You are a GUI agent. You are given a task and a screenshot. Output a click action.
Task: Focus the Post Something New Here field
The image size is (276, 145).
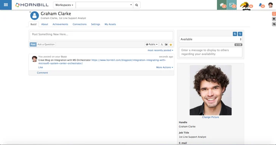pos(101,36)
